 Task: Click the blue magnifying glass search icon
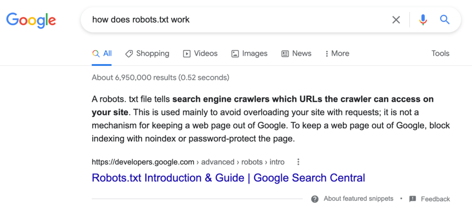[444, 19]
